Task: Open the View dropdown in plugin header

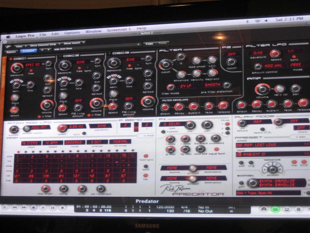Action: (21, 46)
